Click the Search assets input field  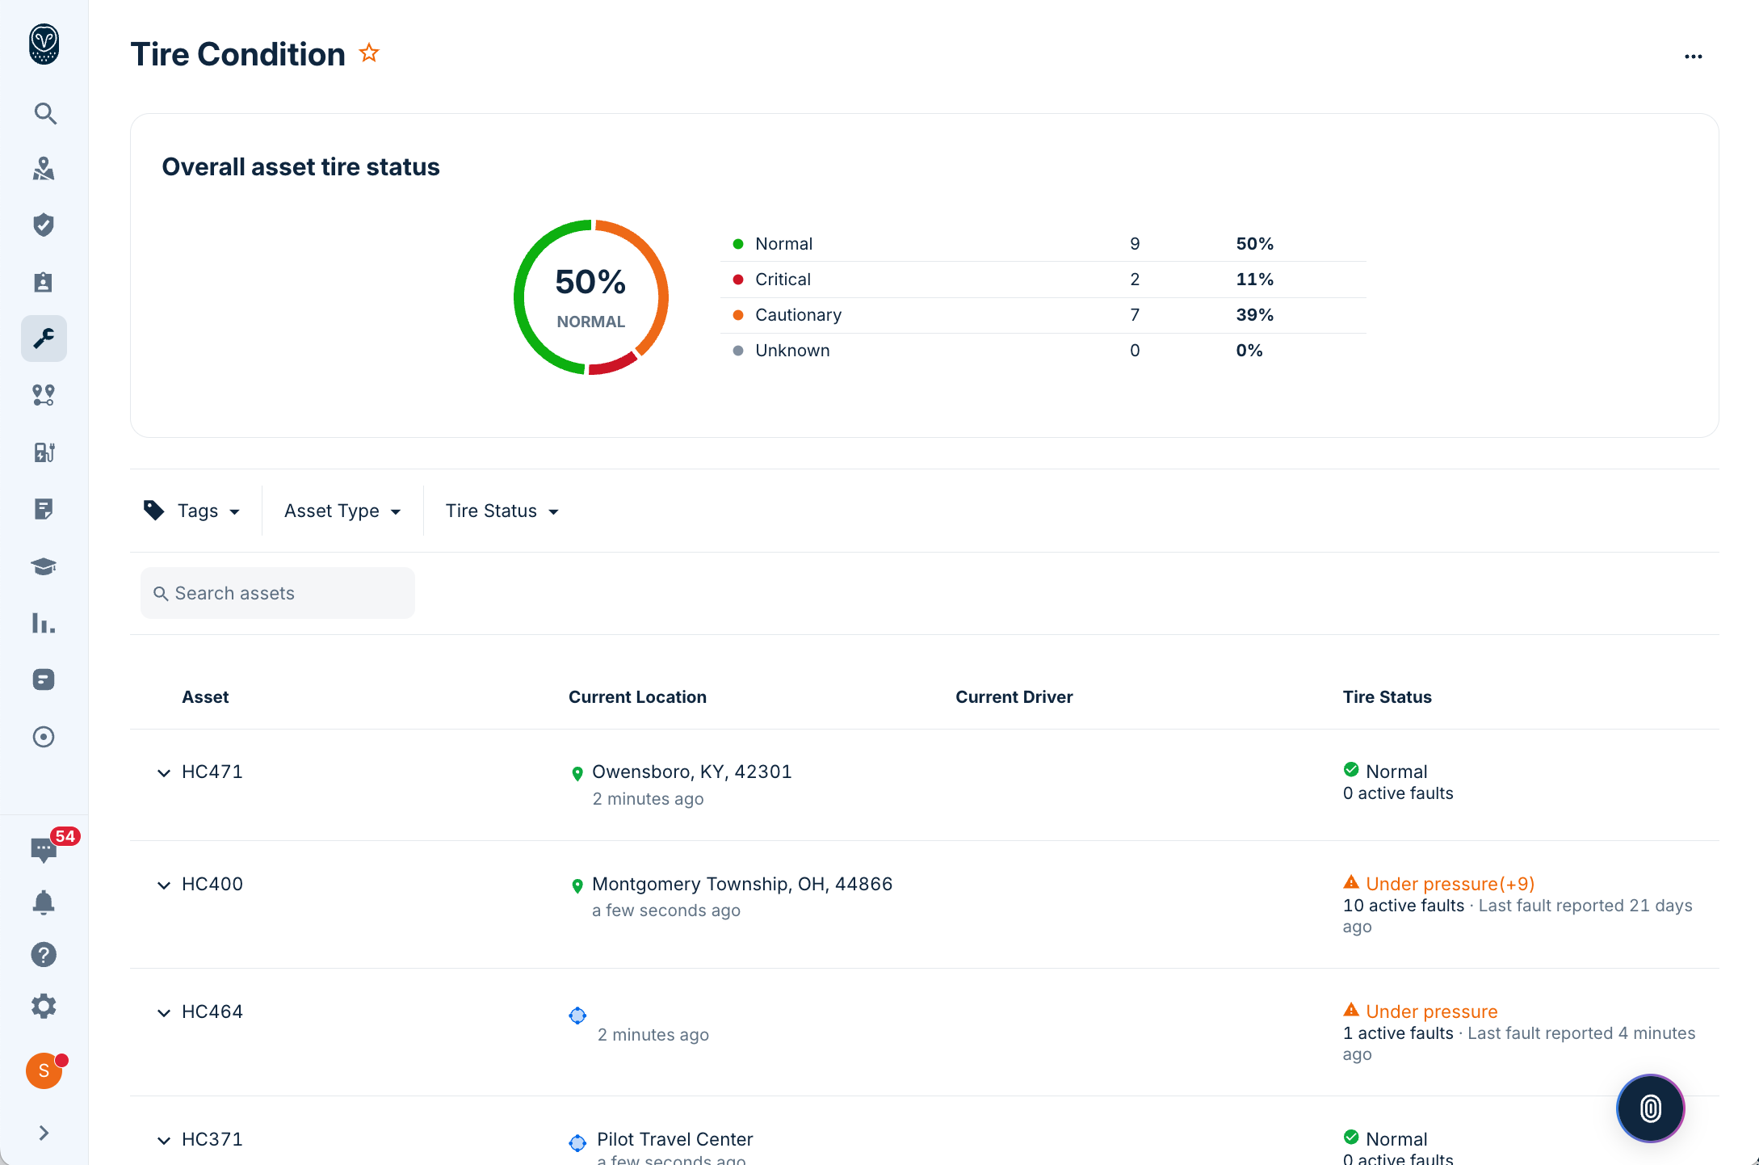click(x=277, y=593)
